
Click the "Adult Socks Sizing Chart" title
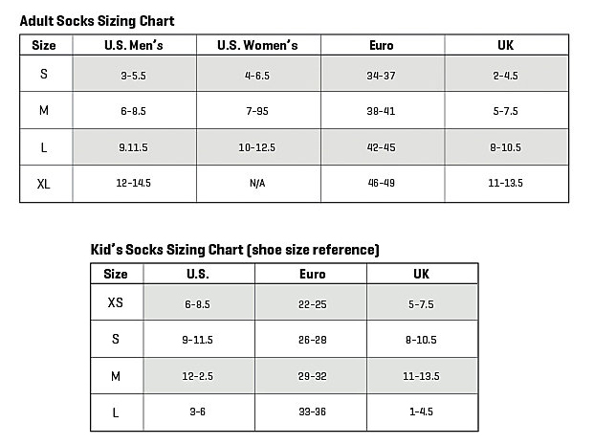[97, 20]
